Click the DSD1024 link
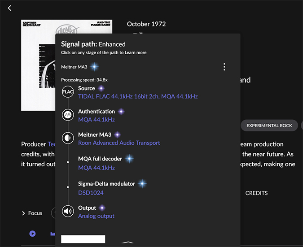This screenshot has height=247, width=303. [91, 193]
